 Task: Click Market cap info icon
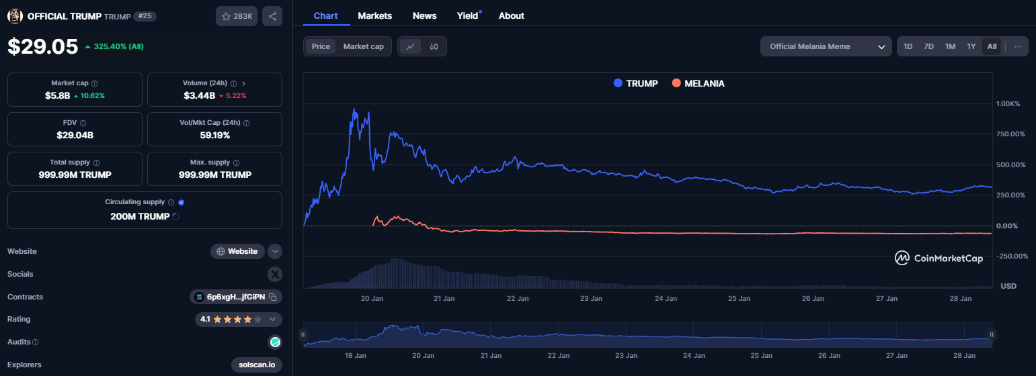point(94,83)
